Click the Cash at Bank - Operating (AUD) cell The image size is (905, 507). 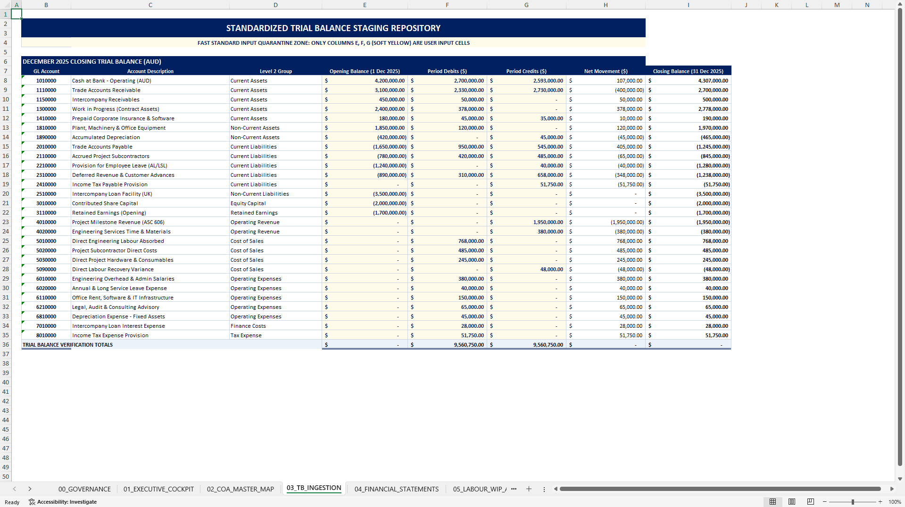(150, 81)
